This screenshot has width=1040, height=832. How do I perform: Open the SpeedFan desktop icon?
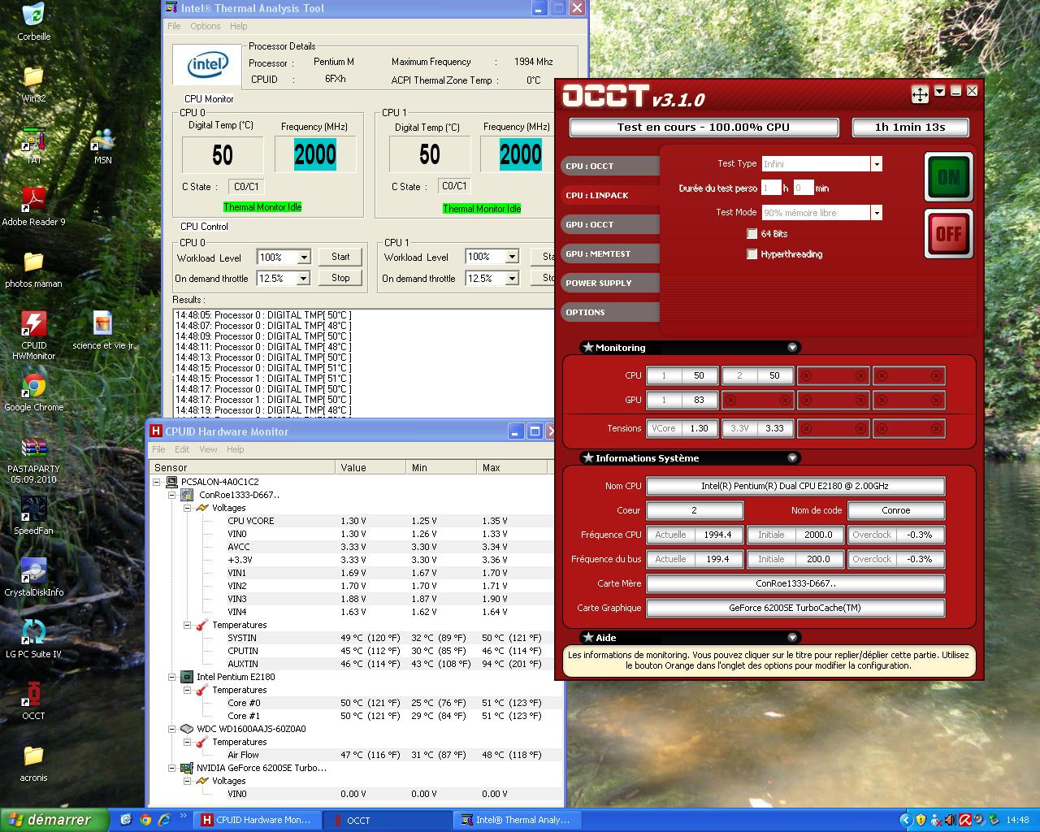click(x=33, y=510)
